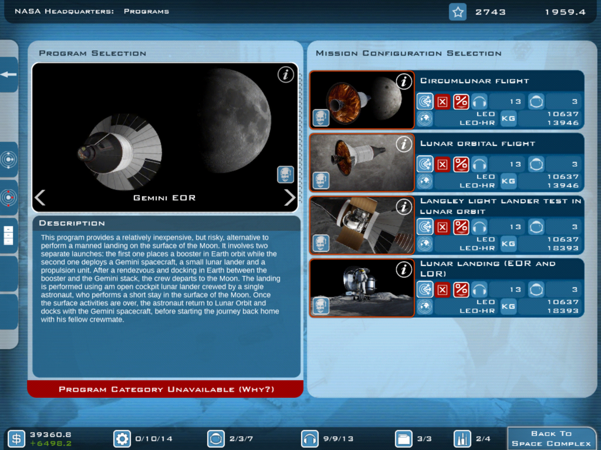Open info for Langley Light Lander Test mission
601x450 pixels.
tap(404, 207)
